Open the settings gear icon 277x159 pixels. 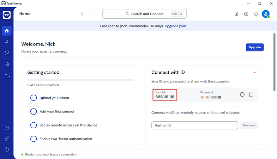coord(246,14)
